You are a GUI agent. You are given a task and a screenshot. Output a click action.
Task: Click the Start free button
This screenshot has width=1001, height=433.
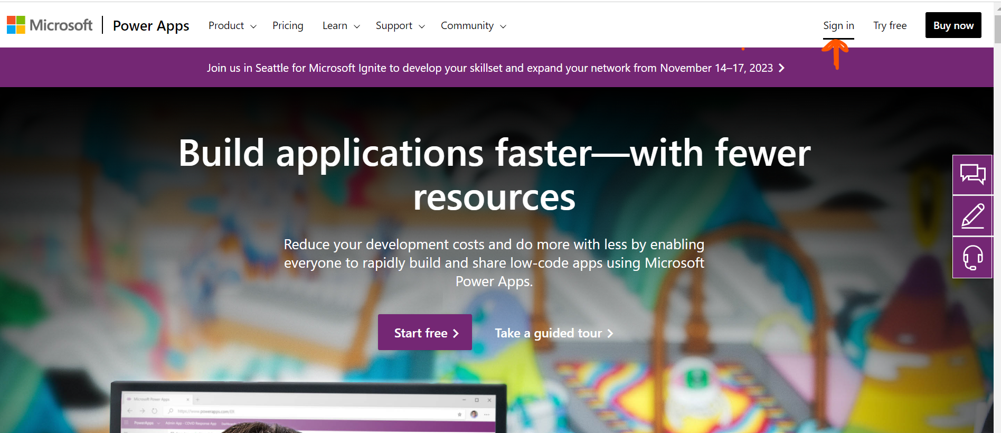(425, 333)
